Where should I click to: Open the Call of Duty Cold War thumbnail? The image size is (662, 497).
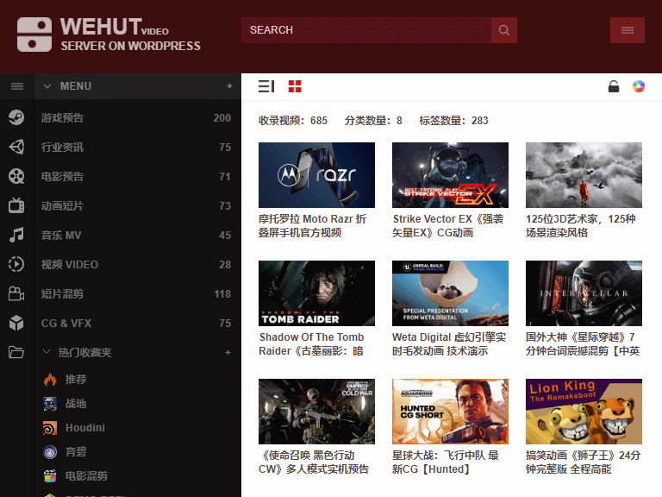tap(316, 412)
